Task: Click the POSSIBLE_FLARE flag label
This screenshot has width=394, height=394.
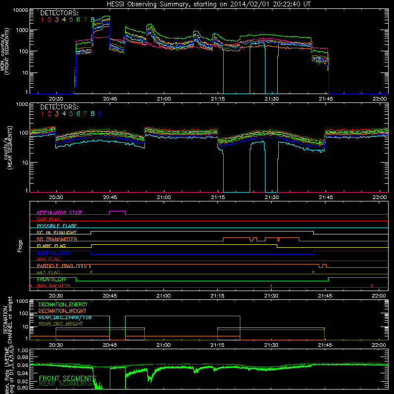Action: (x=57, y=226)
